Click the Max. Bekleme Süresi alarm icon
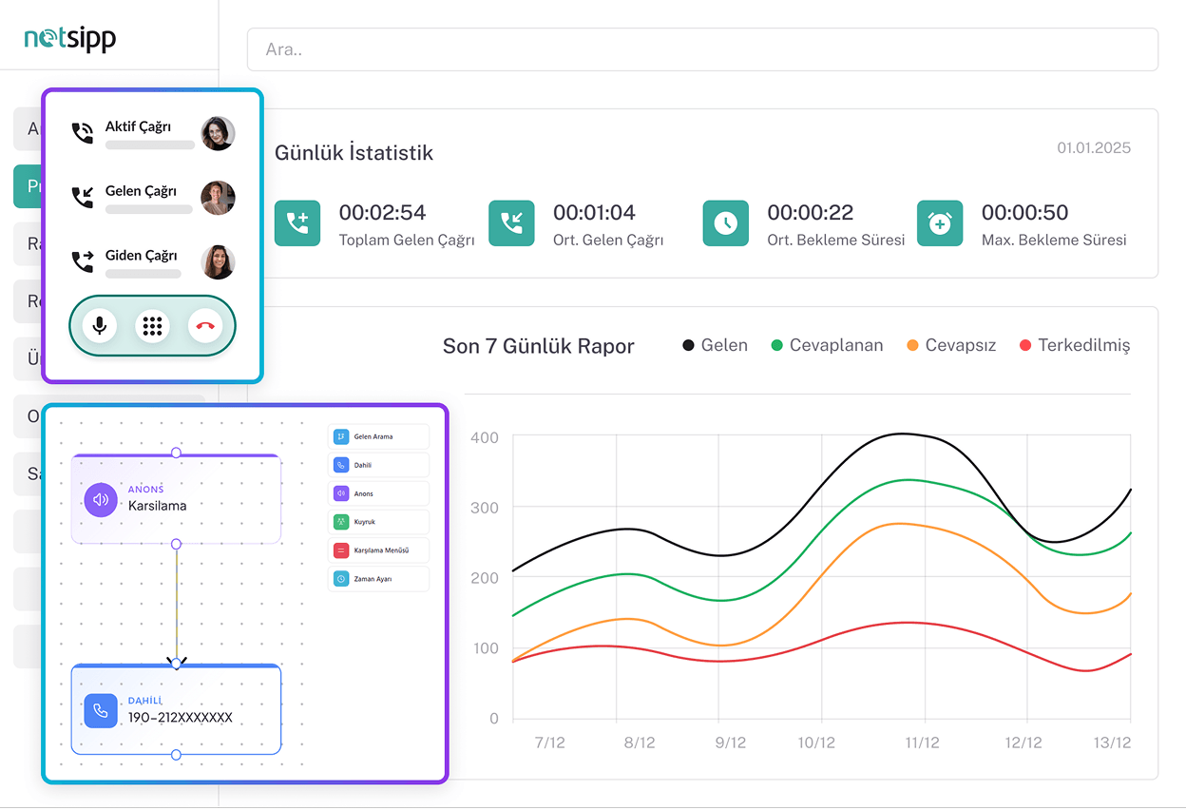The height and width of the screenshot is (810, 1186). coord(940,223)
